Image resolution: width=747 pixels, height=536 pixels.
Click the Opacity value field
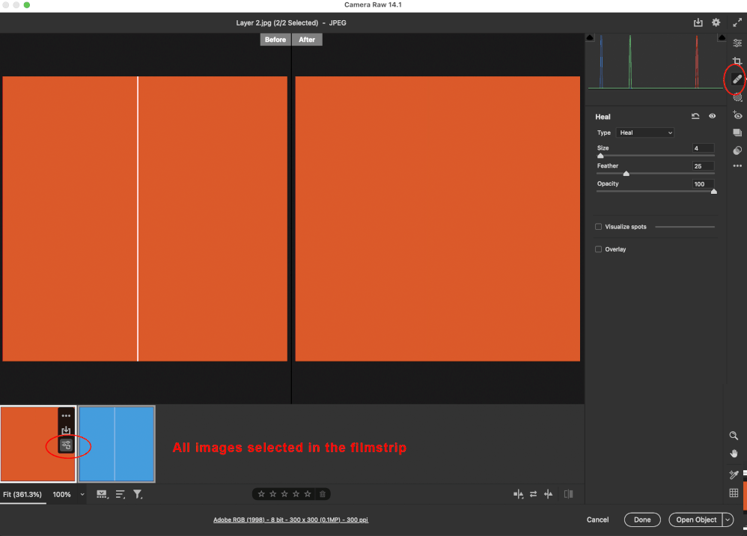pos(703,184)
